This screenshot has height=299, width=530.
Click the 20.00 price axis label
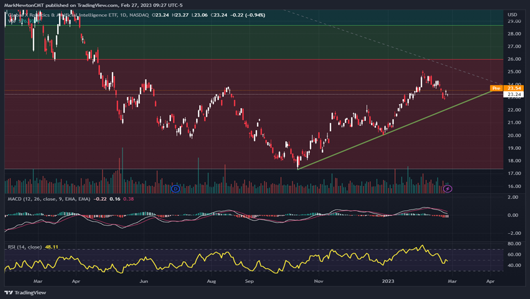point(514,135)
